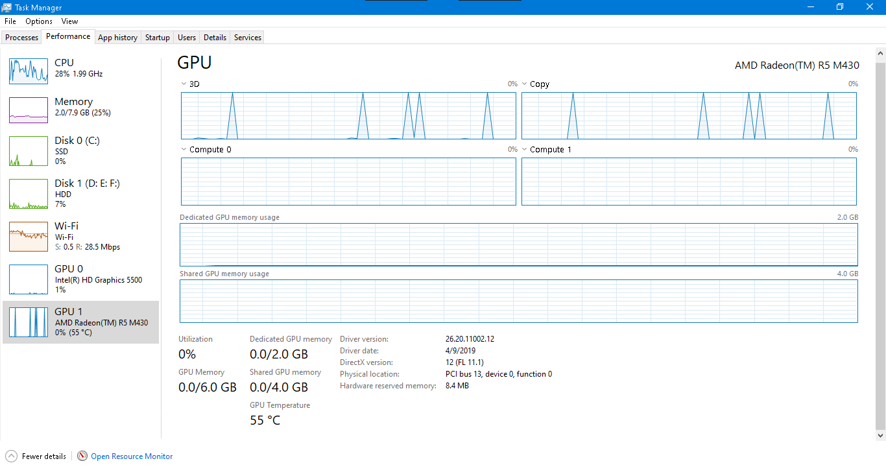Image resolution: width=886 pixels, height=472 pixels.
Task: Select the CPU usage graph thumbnail
Action: (x=29, y=71)
